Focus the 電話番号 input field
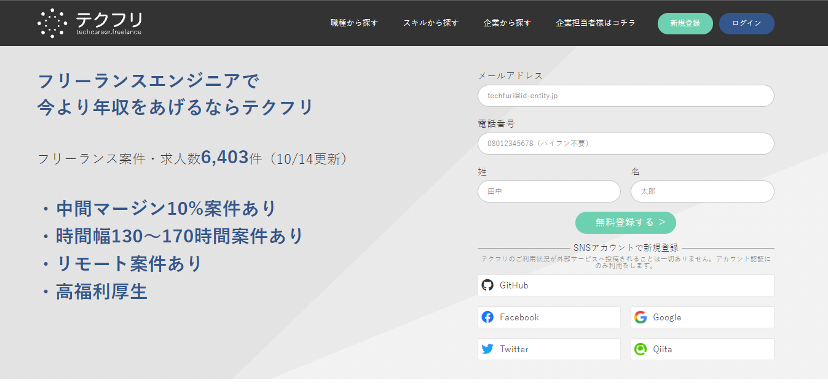Screen dimensions: 828x386 [x=626, y=144]
